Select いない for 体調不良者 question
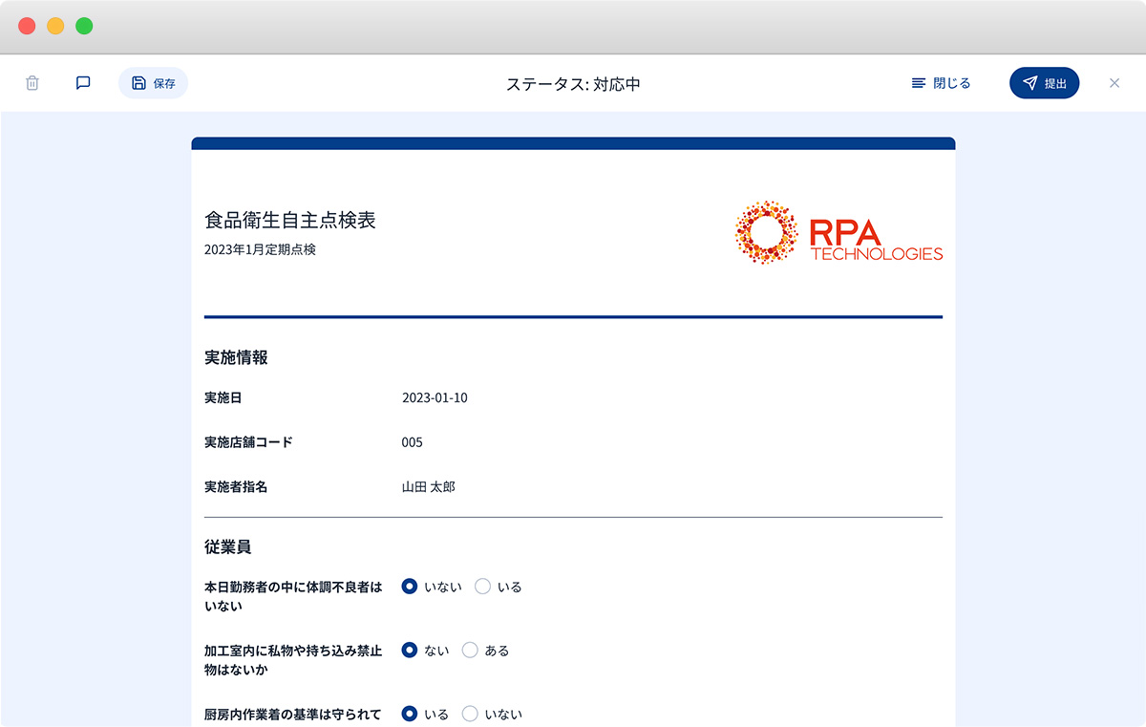 click(x=411, y=587)
